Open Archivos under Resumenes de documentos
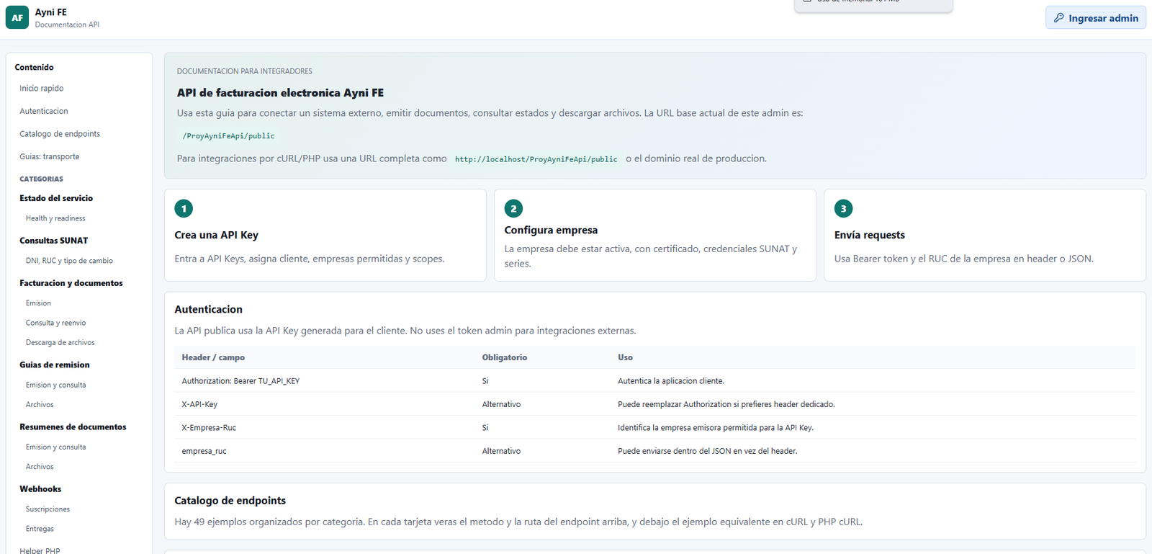This screenshot has width=1152, height=554. point(40,467)
